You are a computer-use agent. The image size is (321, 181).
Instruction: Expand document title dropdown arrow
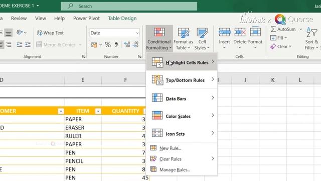coord(38,6)
